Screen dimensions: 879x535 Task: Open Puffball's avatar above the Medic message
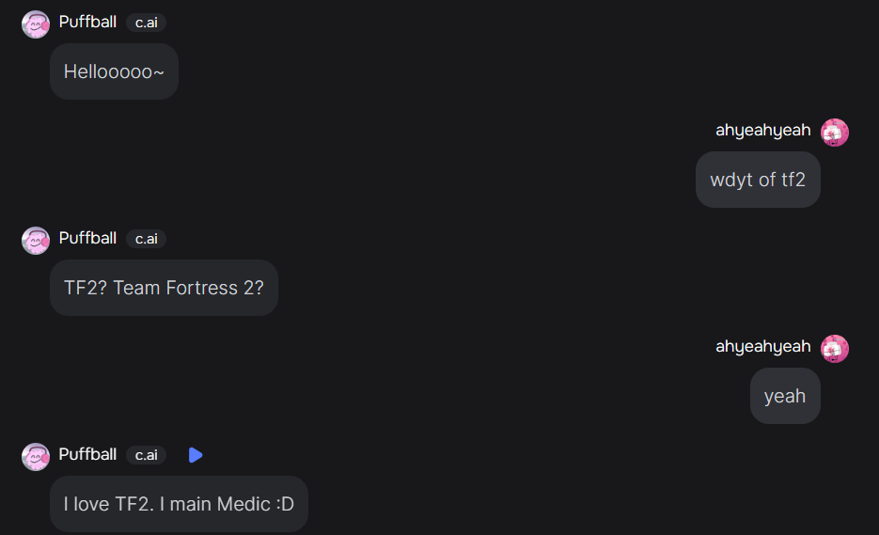36,457
